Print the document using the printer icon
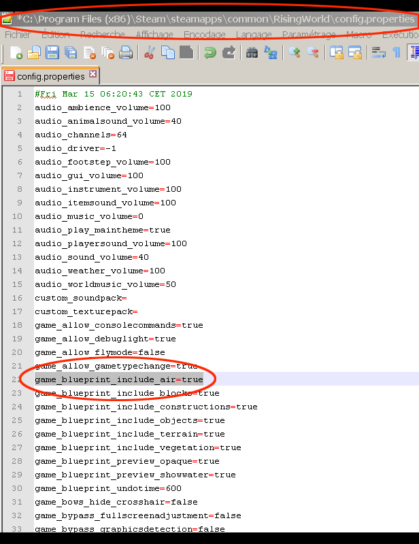 [125, 52]
